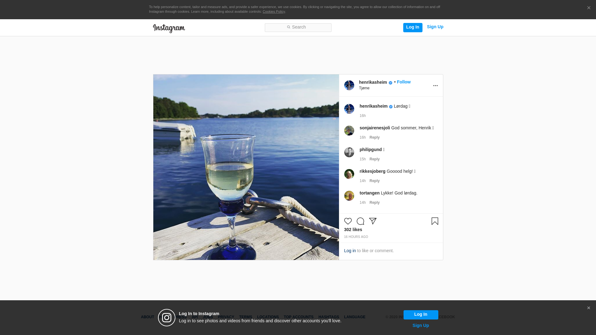
Task: Close the bottom login prompt banner
Action: point(588,308)
